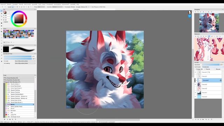
Task: Open Correção dropdown in brush control
Action: [x=25, y=61]
